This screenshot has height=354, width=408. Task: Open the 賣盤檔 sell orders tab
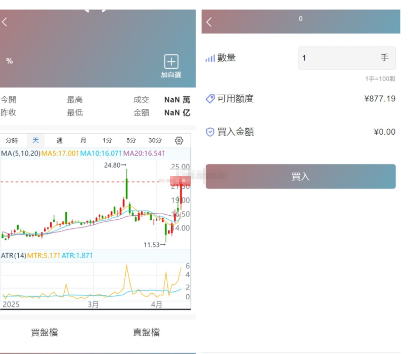point(147,332)
